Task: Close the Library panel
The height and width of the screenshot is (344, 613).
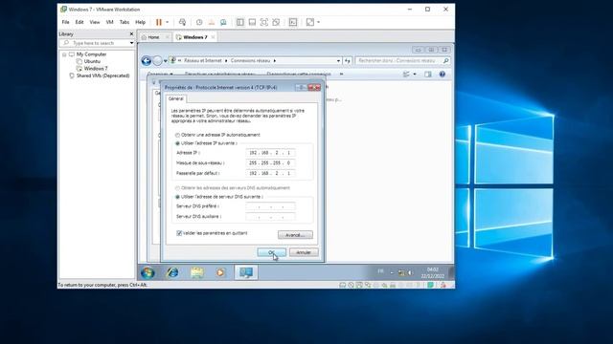Action: tap(131, 34)
